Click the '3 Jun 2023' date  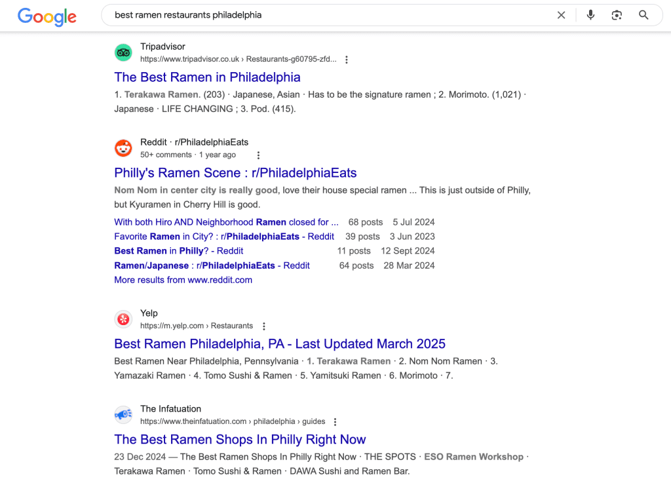tap(412, 237)
